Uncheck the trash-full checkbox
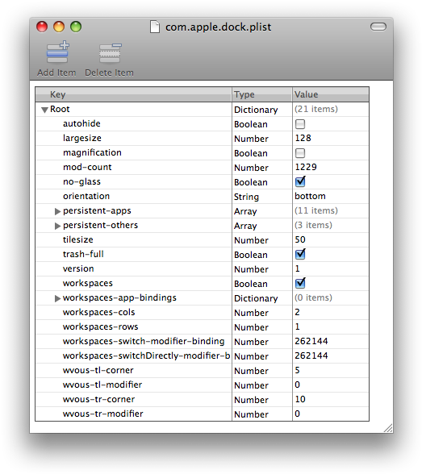Image resolution: width=422 pixels, height=474 pixels. [x=300, y=254]
